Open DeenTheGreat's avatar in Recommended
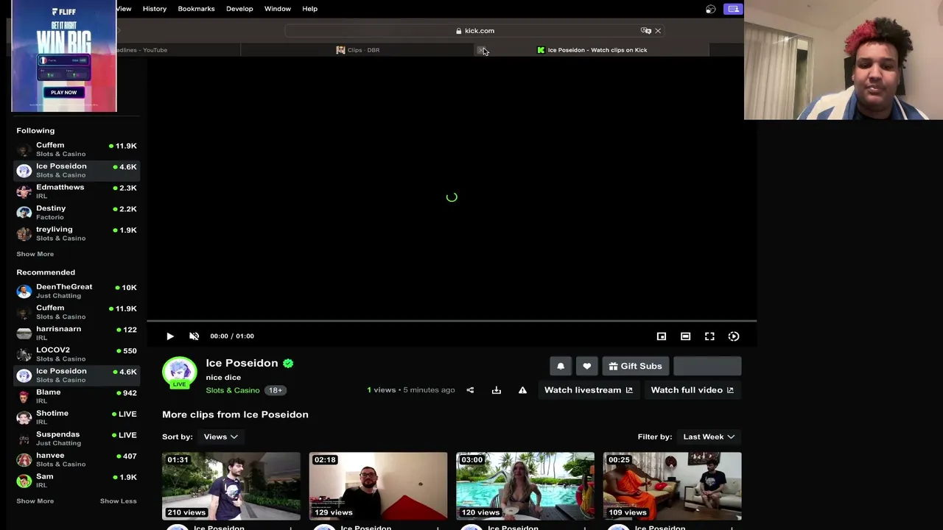This screenshot has height=530, width=943. point(24,291)
